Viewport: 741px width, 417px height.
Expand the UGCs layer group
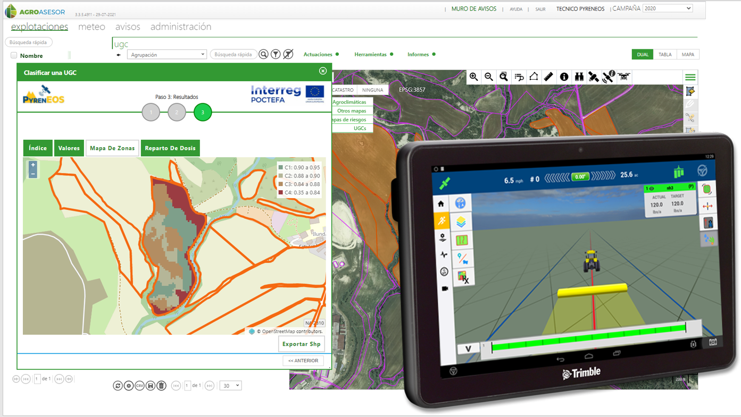click(x=352, y=128)
